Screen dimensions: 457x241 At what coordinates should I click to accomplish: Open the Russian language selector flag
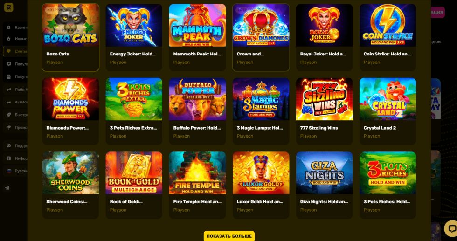click(9, 171)
